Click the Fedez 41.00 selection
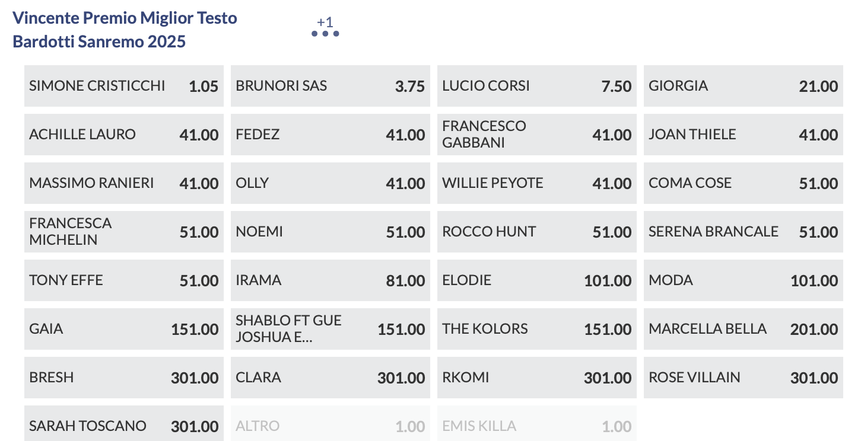The width and height of the screenshot is (845, 441). 330,135
